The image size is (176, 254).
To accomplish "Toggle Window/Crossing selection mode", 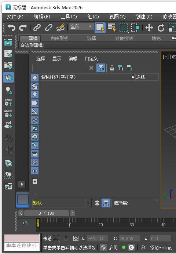I will click(x=135, y=28).
